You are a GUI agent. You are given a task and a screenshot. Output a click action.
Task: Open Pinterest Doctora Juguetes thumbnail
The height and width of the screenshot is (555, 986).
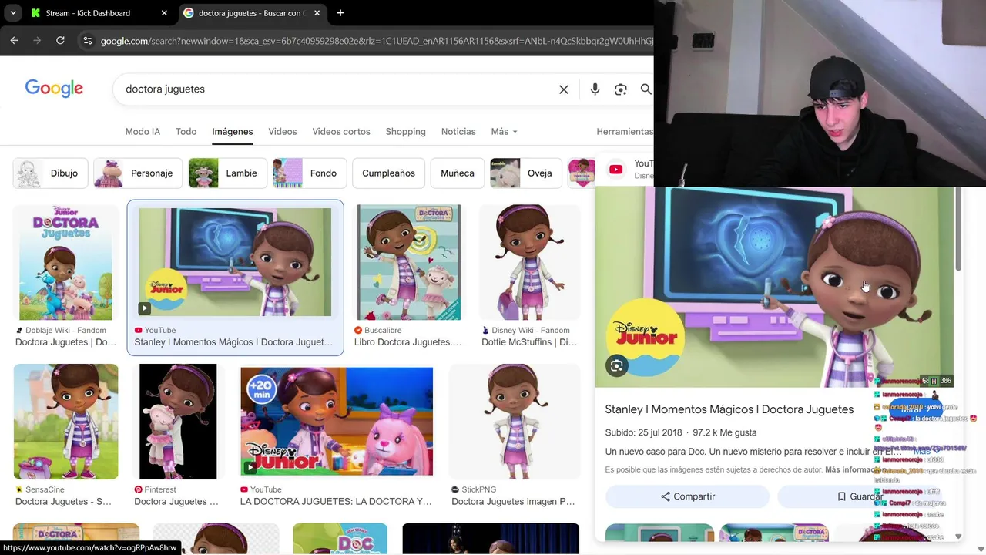pos(178,422)
